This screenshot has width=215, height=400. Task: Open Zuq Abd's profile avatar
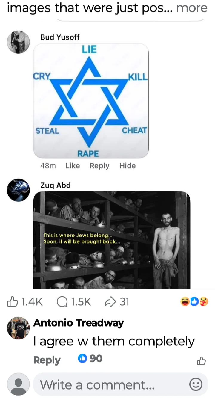tap(19, 190)
